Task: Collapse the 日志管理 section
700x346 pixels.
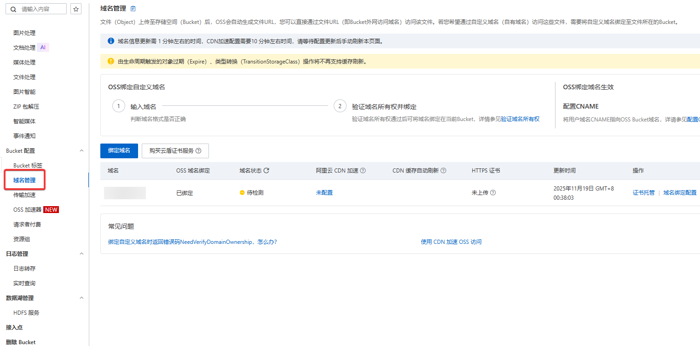Action: pyautogui.click(x=81, y=254)
